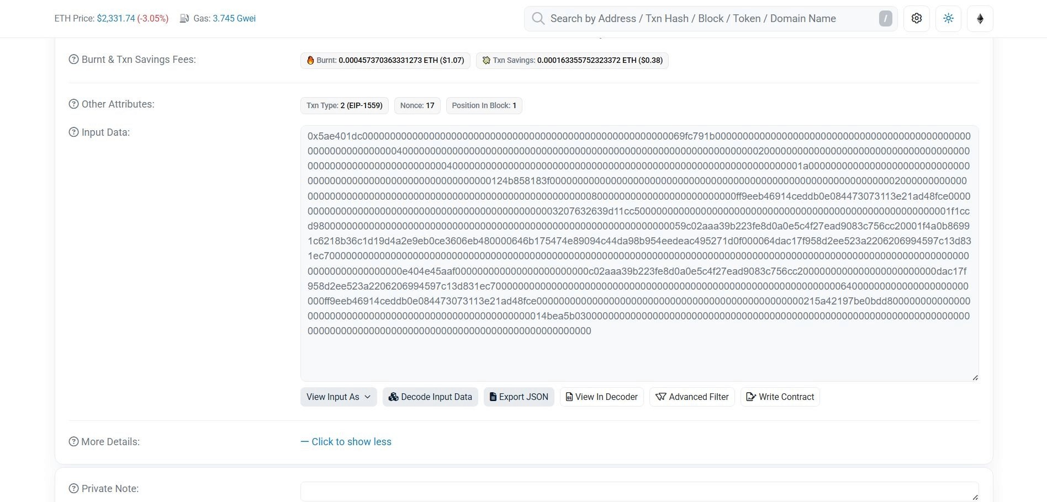Click the slash shortcut badge in search
Screen dimensions: 1047x502
[x=885, y=18]
